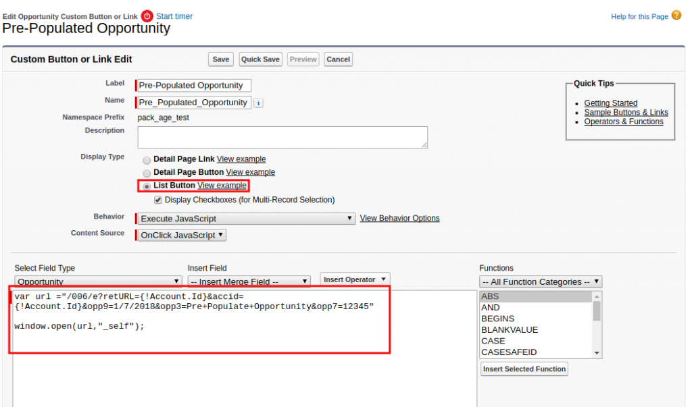Open the Help for this Page link
The width and height of the screenshot is (692, 407).
click(639, 17)
